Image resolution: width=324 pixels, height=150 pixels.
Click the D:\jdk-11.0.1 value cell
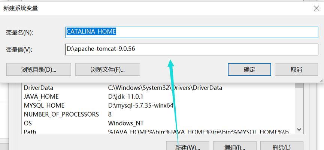[125, 97]
